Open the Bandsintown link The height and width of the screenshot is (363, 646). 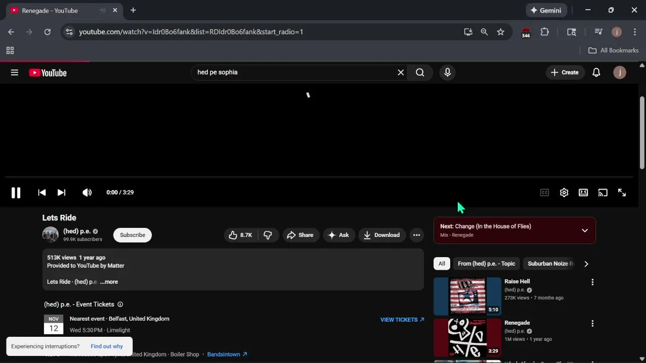click(x=227, y=354)
